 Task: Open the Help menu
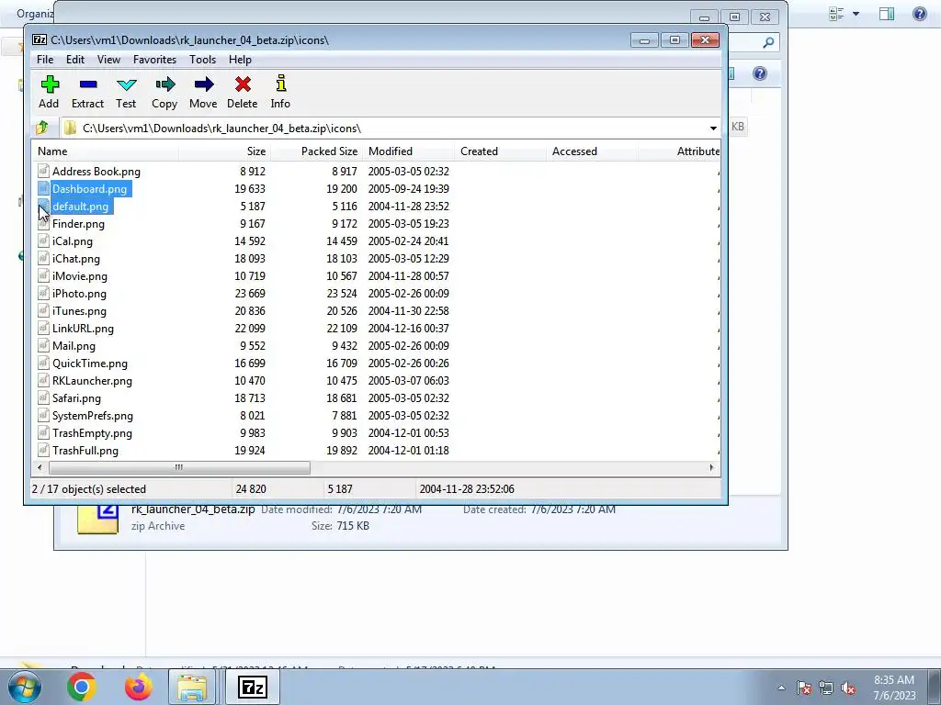click(240, 60)
